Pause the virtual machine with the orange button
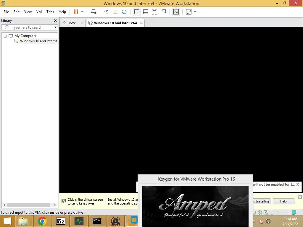 (x=76, y=12)
